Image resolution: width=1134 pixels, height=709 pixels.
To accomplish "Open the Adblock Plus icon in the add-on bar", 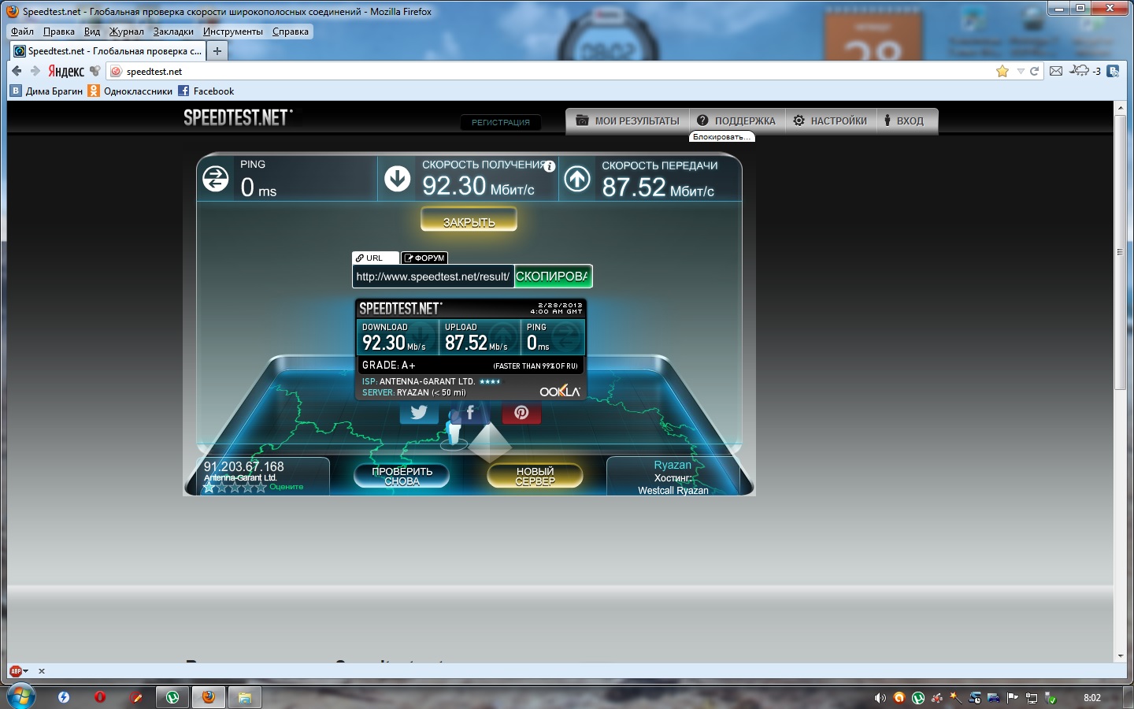I will tap(16, 671).
